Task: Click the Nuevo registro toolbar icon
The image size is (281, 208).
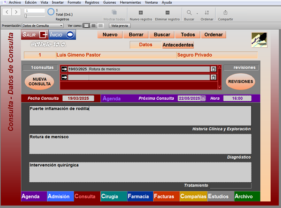Action: click(140, 13)
